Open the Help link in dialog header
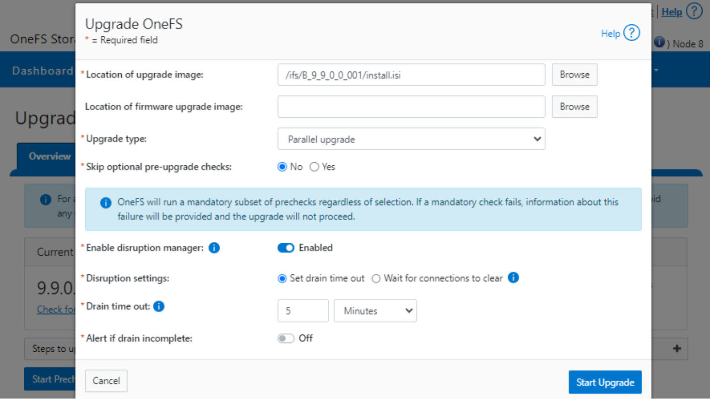710x399 pixels. click(610, 33)
